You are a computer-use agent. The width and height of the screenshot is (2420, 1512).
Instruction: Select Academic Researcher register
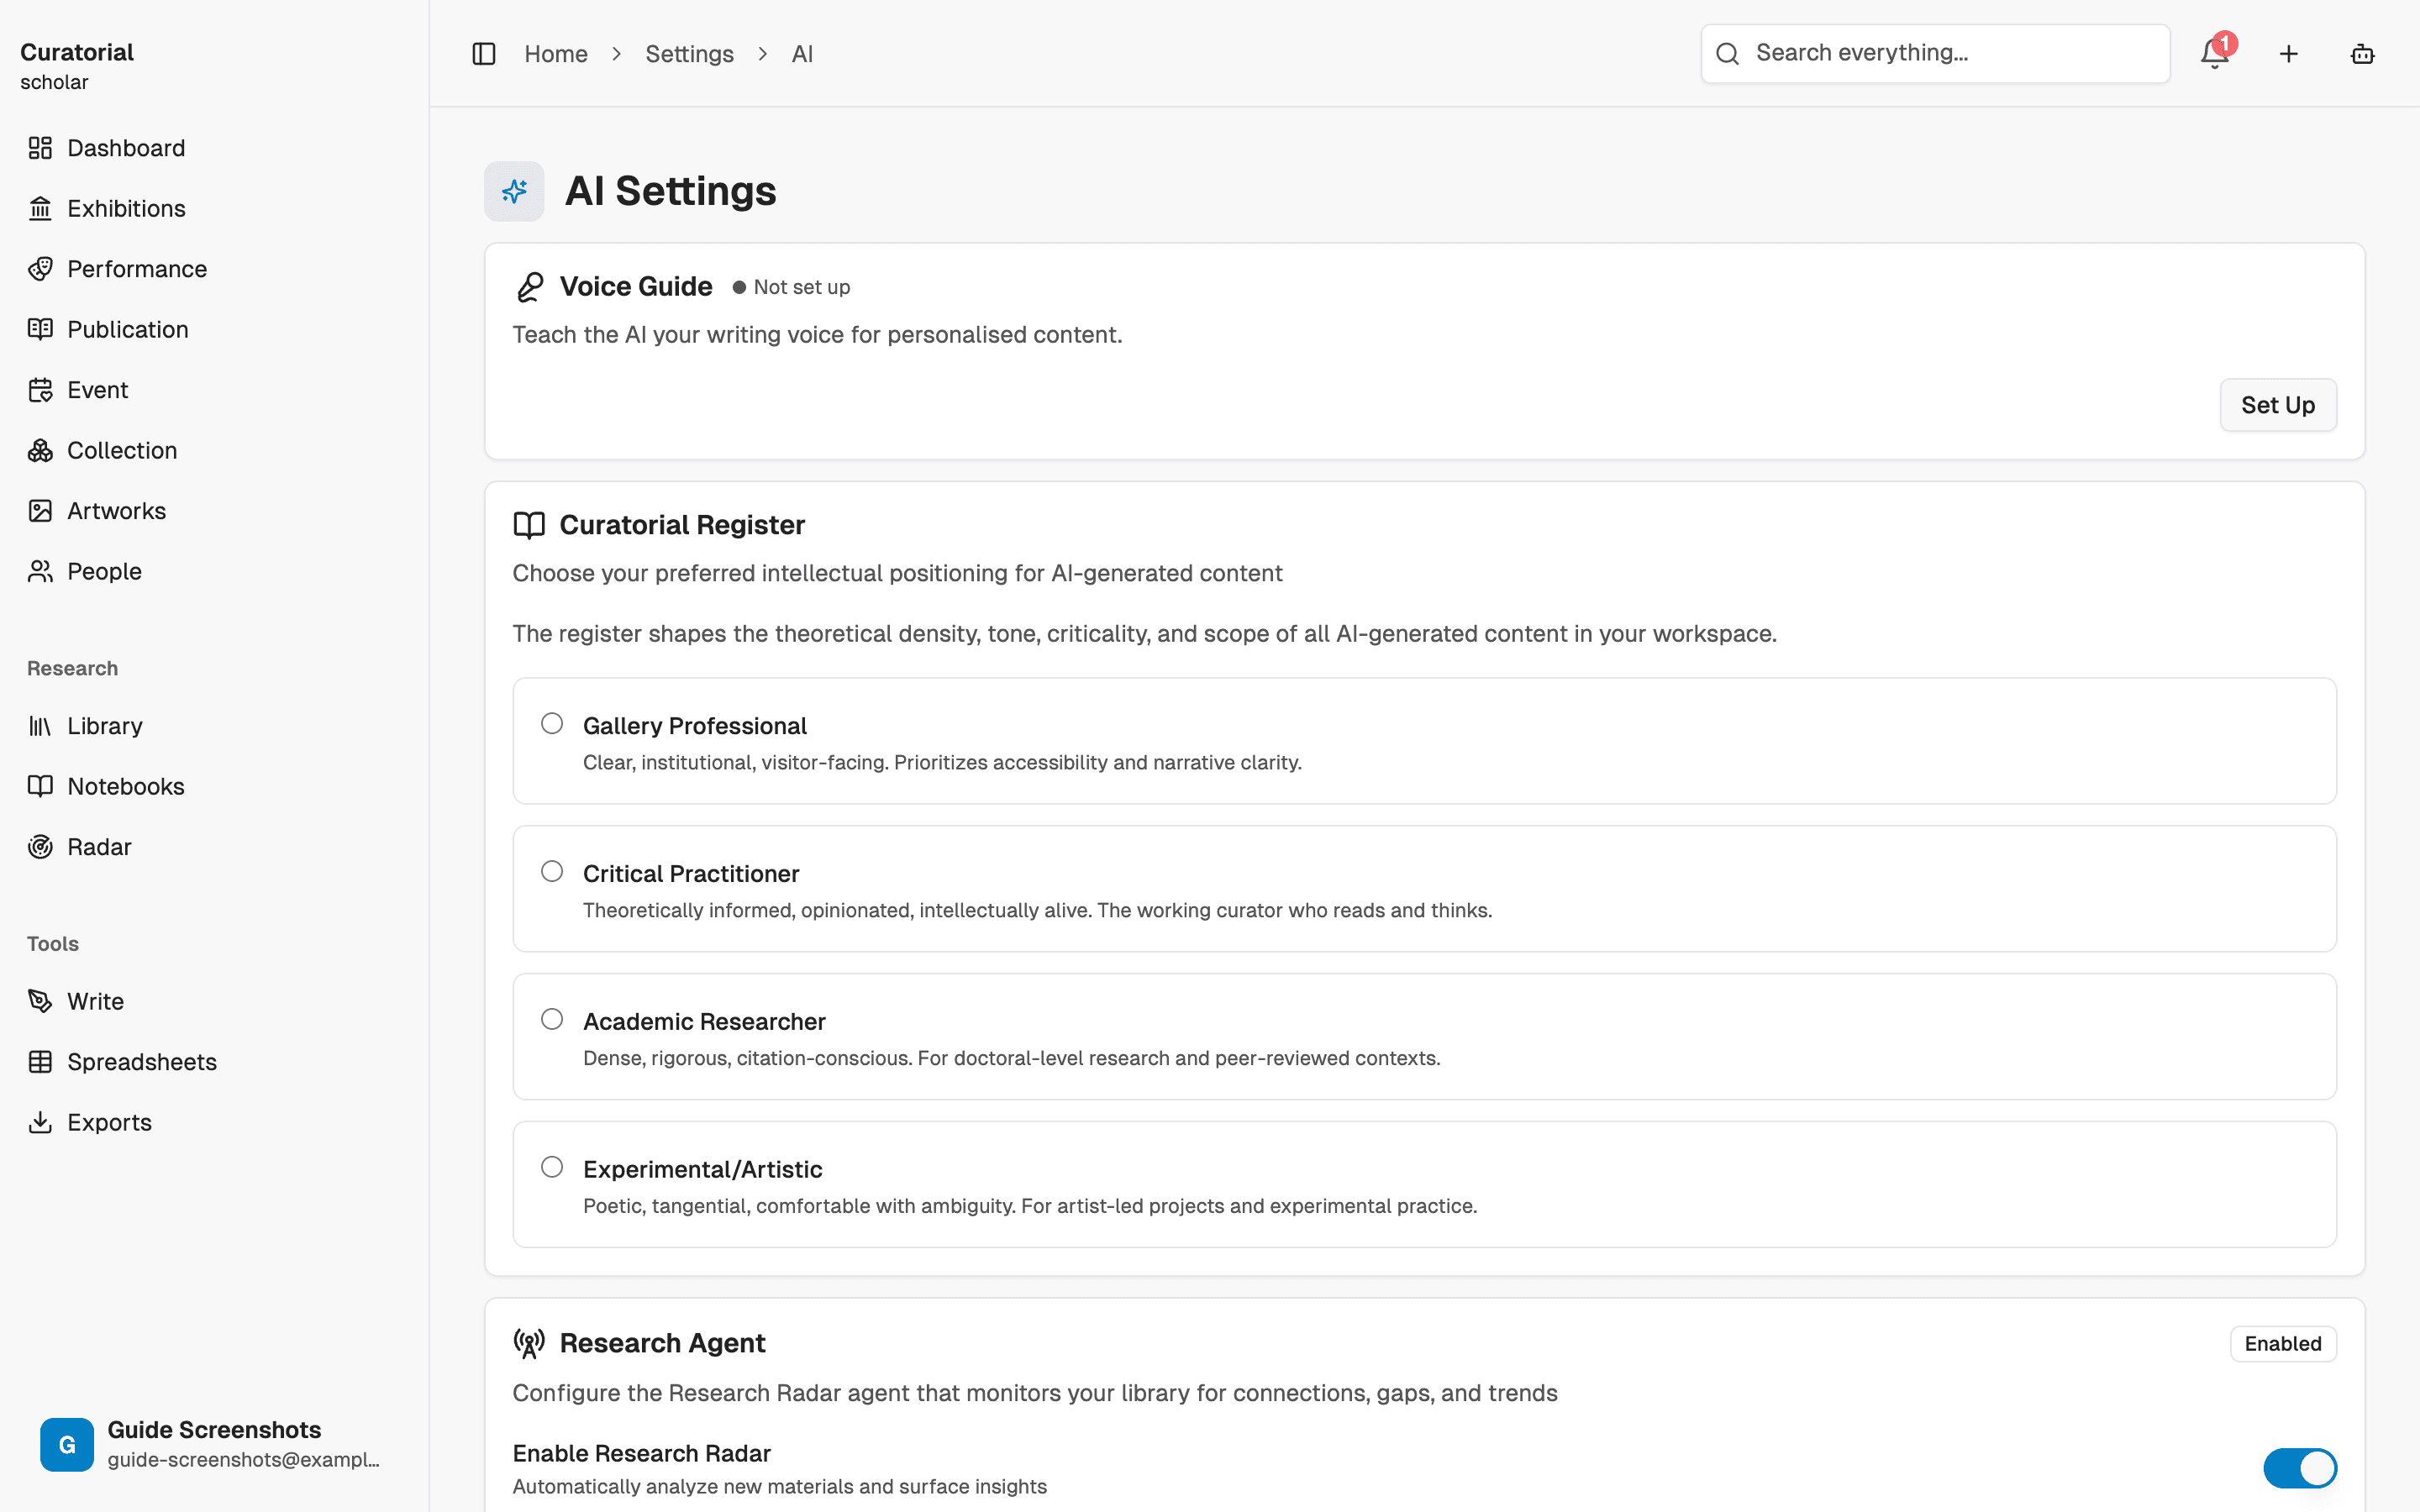[x=552, y=1019]
